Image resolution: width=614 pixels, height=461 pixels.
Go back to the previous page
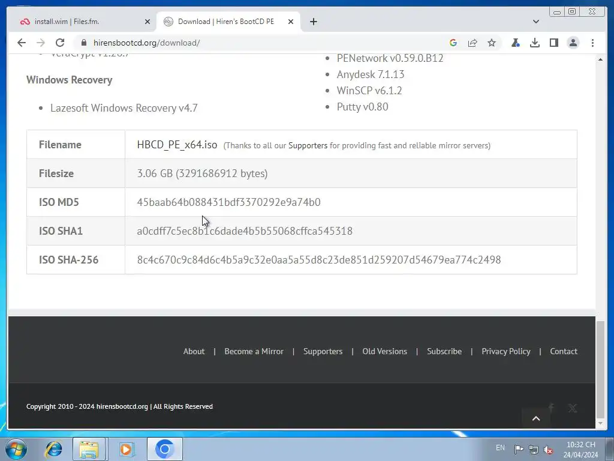coord(22,43)
